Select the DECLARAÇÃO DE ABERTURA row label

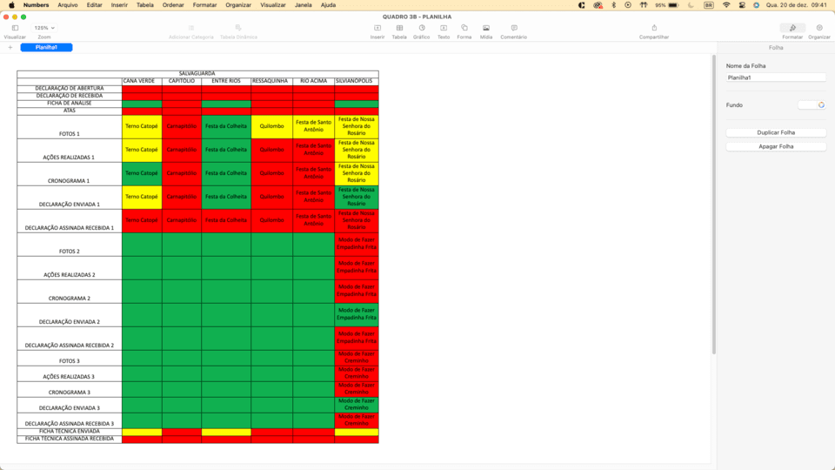click(x=70, y=89)
